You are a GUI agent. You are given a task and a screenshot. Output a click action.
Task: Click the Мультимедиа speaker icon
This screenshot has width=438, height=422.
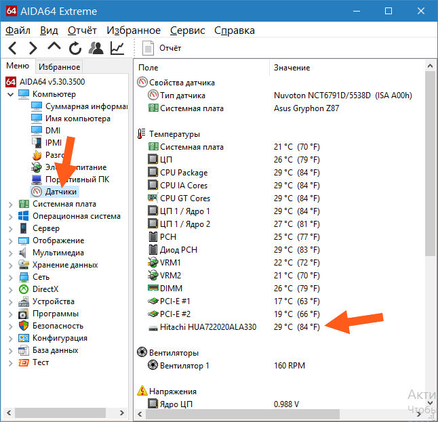coord(22,253)
